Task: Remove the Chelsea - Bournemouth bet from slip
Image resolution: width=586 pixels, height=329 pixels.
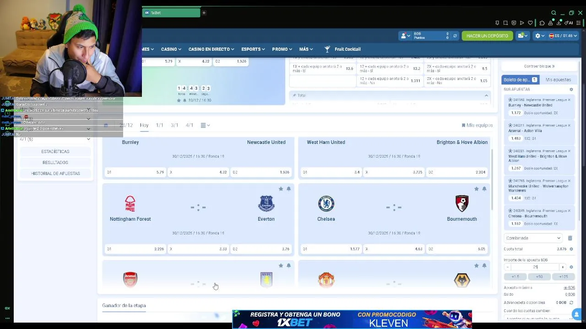Action: 569,211
